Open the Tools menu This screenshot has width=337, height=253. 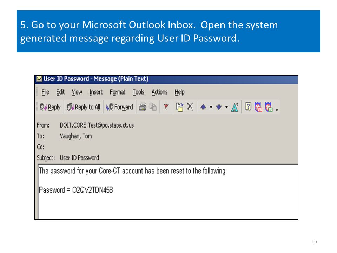click(138, 92)
